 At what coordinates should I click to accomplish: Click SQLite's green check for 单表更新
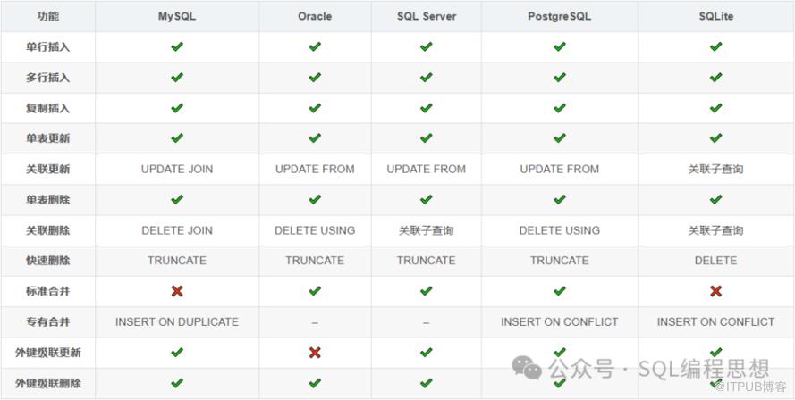(715, 138)
